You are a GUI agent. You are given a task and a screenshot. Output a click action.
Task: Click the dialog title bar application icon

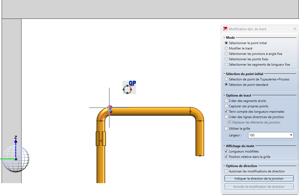[225, 29]
